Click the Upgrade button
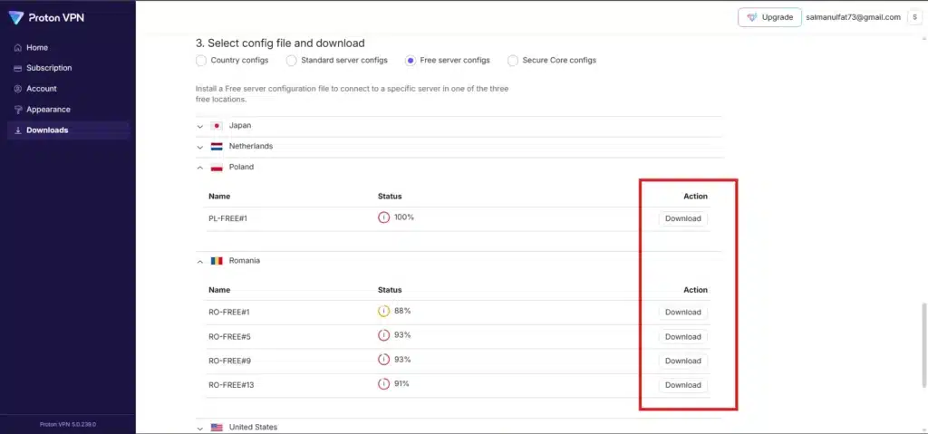The width and height of the screenshot is (928, 434). tap(769, 18)
